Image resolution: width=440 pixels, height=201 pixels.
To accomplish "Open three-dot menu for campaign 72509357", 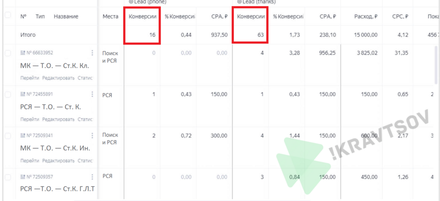I will [92, 177].
